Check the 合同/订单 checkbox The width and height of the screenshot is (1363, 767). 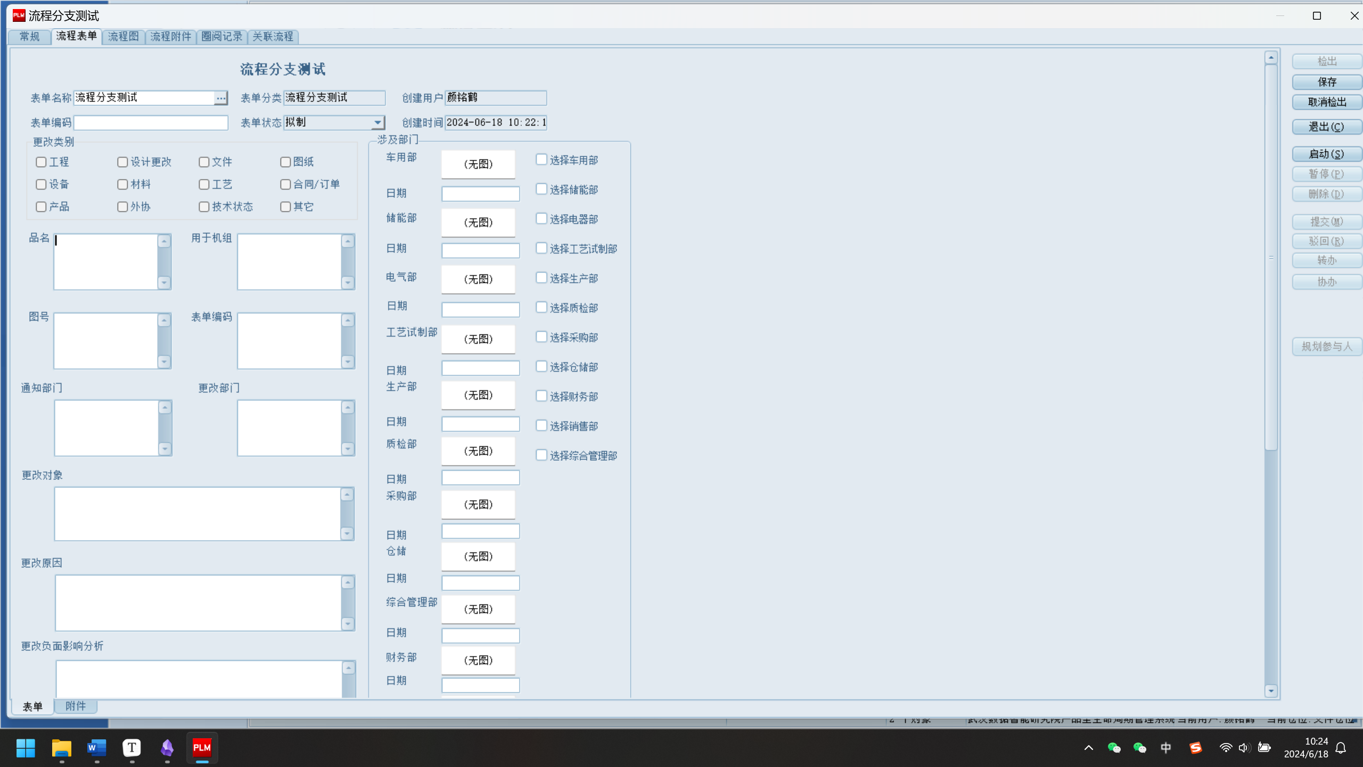coord(285,184)
